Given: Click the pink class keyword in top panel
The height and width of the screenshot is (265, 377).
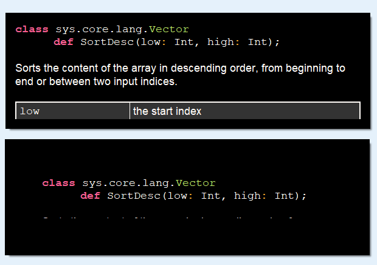Looking at the screenshot, I should pos(32,29).
